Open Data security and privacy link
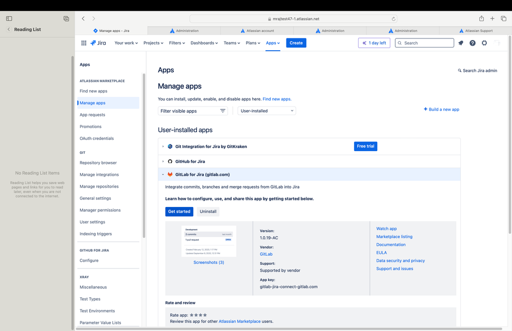The image size is (512, 331). tap(400, 260)
